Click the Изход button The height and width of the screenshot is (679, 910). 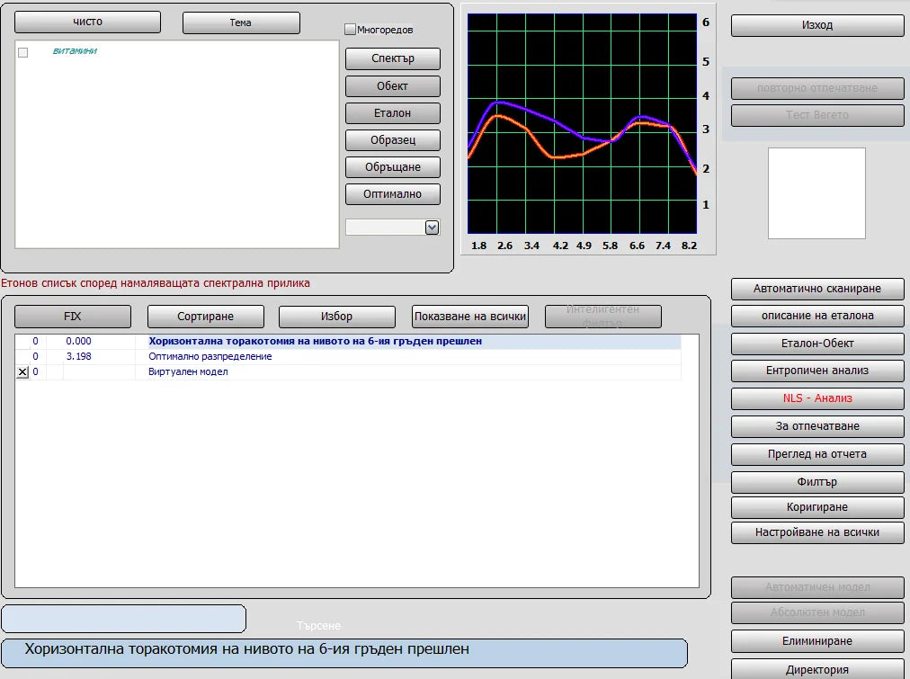pos(817,25)
